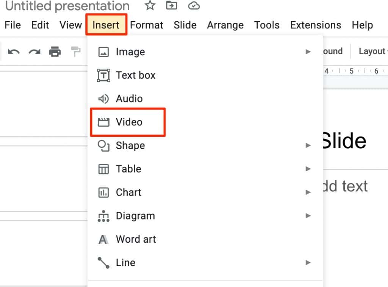Click the Video clapperboard icon
388x287 pixels.
[103, 122]
